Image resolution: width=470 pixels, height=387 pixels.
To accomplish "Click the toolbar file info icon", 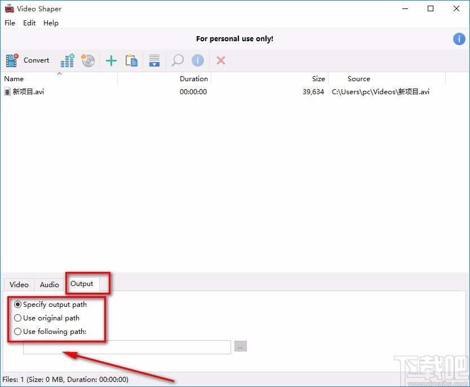I will [198, 60].
